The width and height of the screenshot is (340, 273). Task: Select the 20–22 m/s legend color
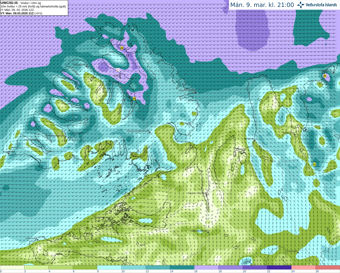tap(255, 267)
